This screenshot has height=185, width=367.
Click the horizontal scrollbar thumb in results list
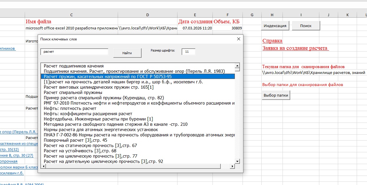[133, 166]
